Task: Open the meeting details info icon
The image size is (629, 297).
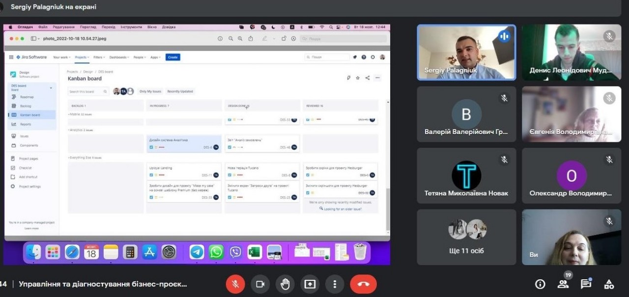Action: [x=540, y=284]
